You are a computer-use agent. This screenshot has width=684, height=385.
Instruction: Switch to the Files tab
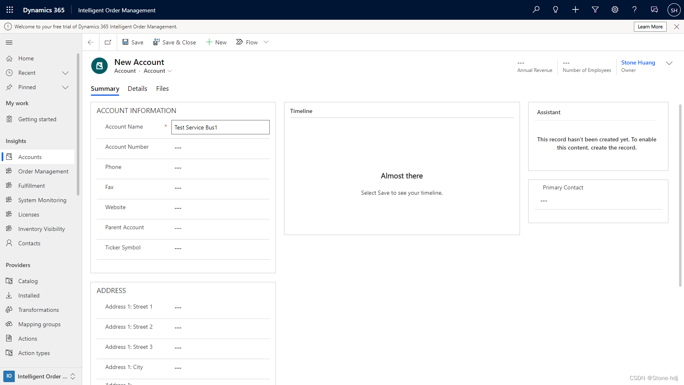[162, 89]
